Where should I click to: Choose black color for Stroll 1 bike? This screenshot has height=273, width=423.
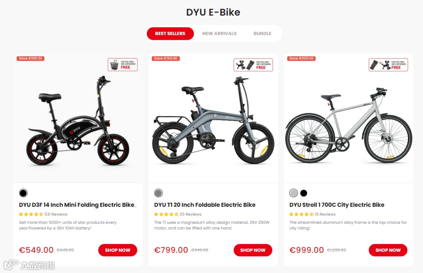(x=304, y=193)
